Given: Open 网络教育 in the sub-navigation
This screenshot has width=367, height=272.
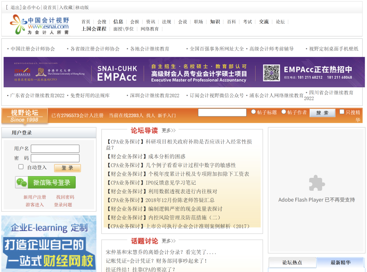Looking at the screenshot, I should point(149,29).
